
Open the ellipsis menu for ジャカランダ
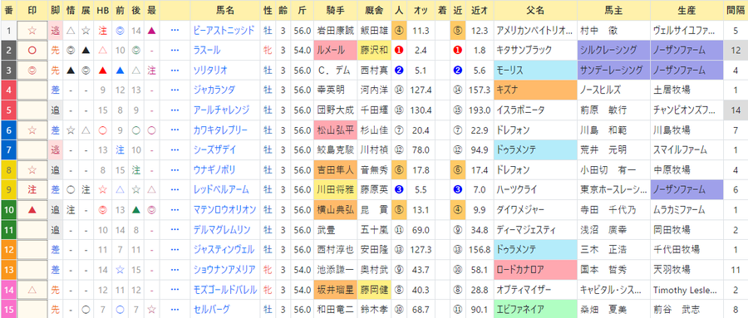[175, 91]
